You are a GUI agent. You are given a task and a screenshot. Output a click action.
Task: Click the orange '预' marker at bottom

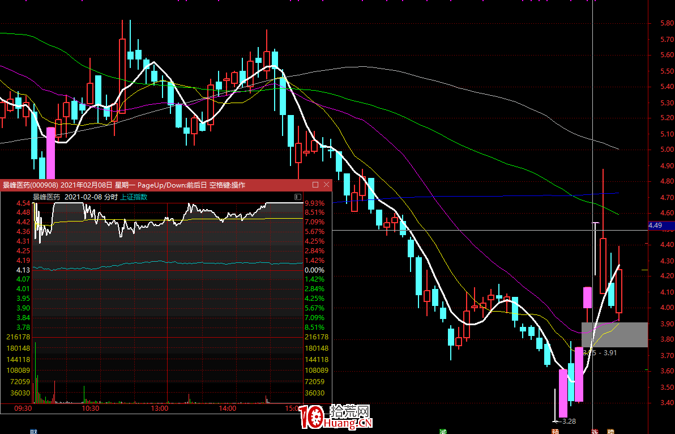click(x=556, y=431)
